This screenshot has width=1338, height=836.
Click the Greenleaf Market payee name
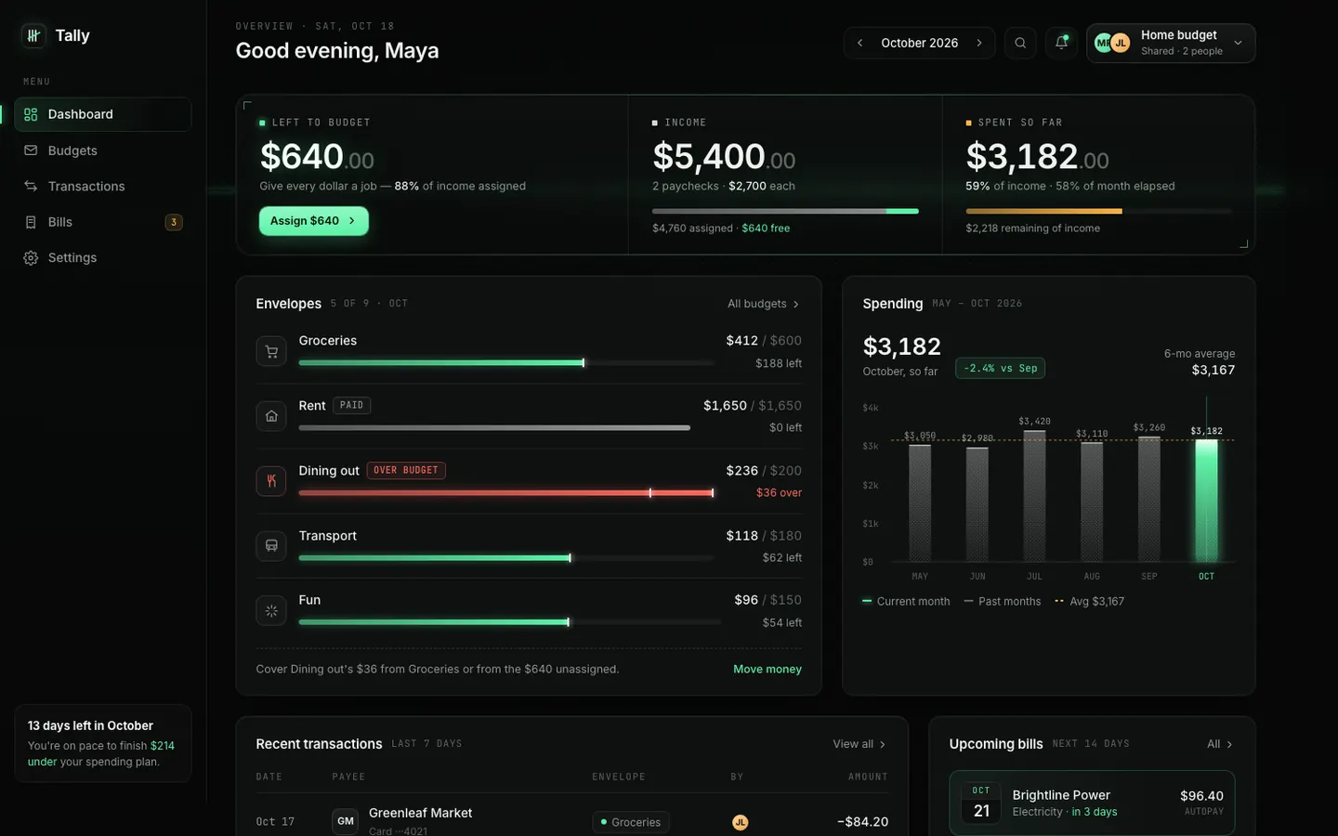point(420,813)
